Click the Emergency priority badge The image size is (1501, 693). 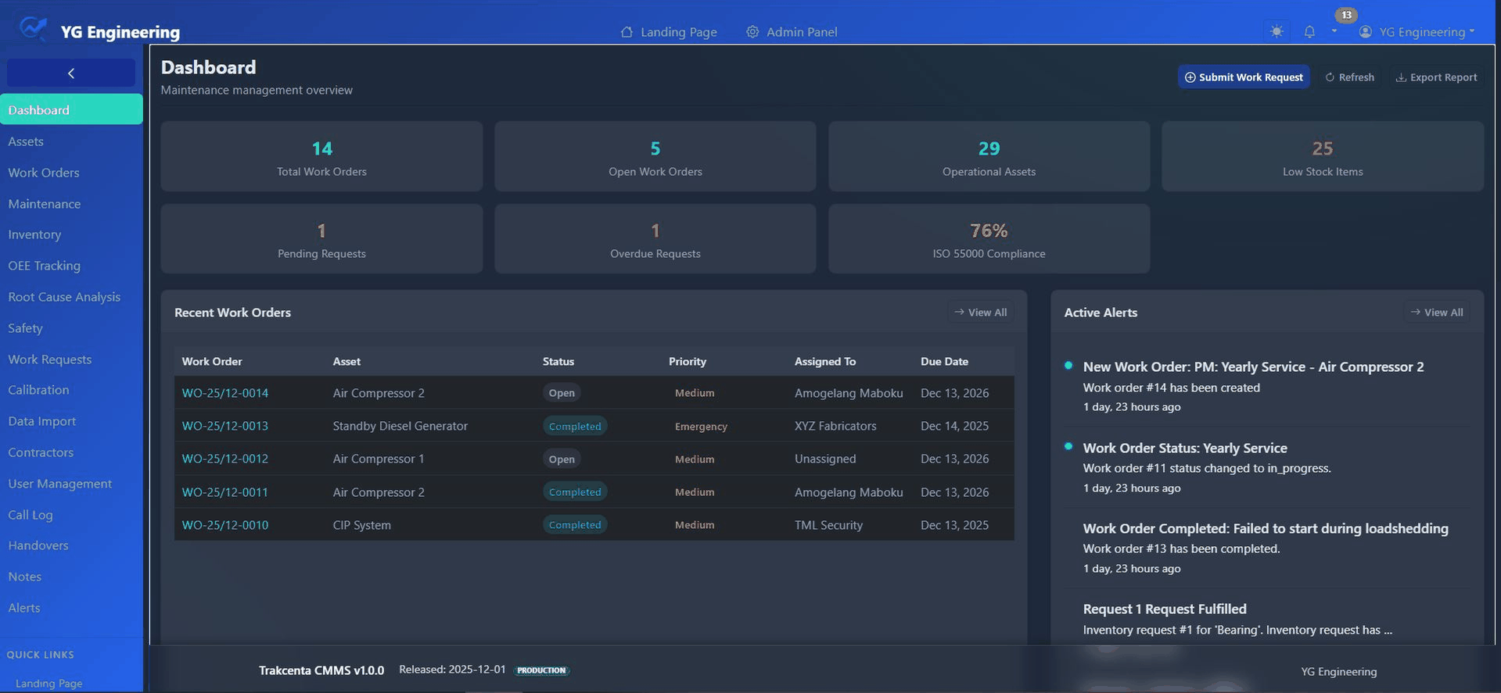701,427
